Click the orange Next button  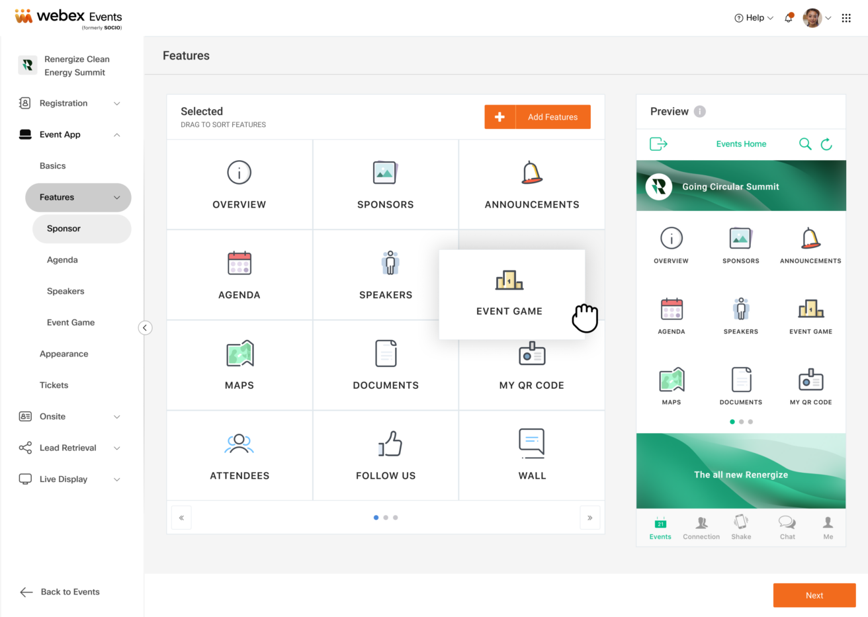(x=814, y=595)
